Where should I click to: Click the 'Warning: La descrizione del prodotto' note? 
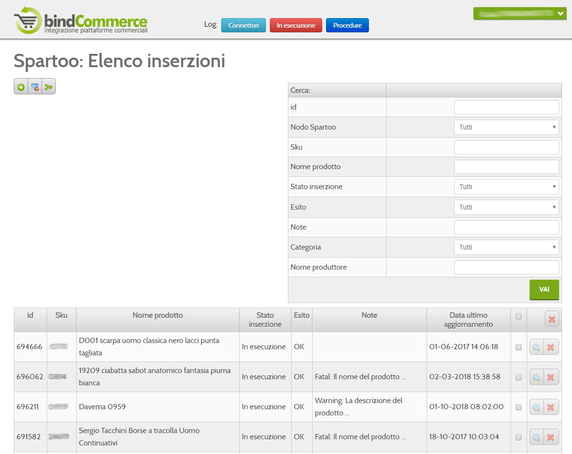(359, 407)
